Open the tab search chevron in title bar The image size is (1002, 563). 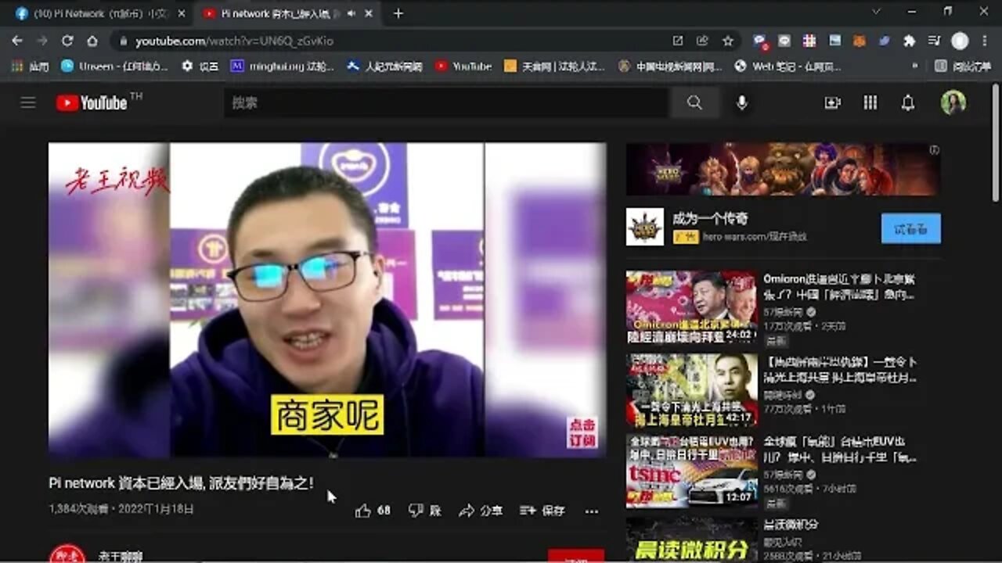pos(875,12)
